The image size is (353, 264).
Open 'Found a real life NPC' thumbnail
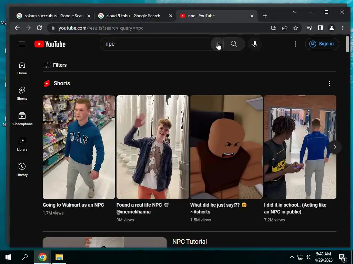(x=152, y=147)
